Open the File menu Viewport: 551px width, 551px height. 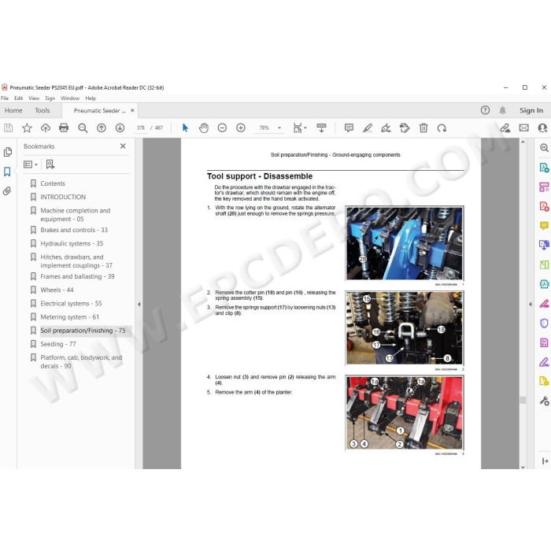pos(5,98)
